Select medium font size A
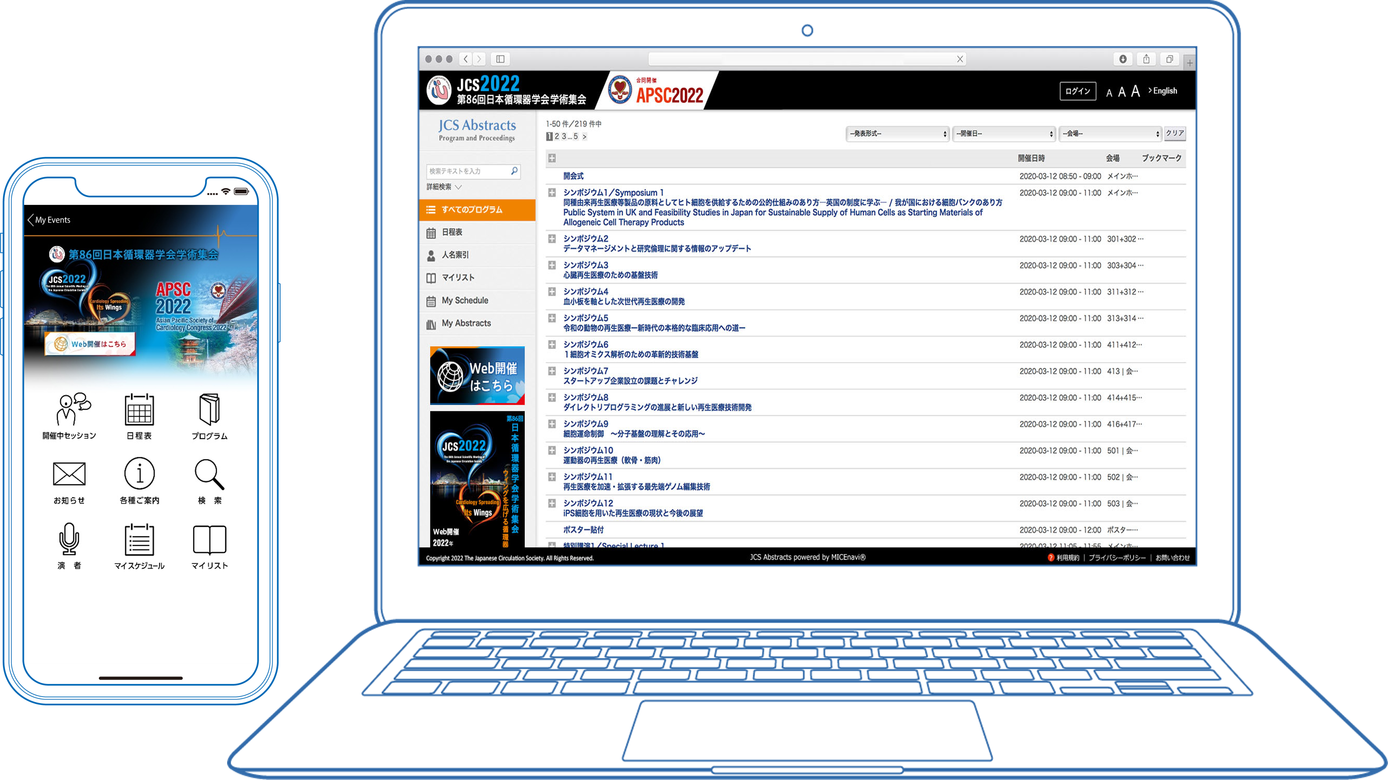1388x780 pixels. tap(1122, 92)
